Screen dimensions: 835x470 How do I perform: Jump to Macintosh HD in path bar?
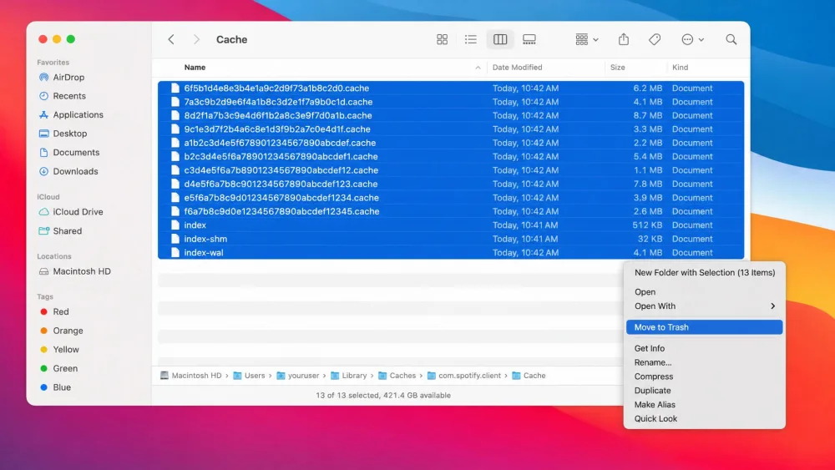tap(190, 376)
